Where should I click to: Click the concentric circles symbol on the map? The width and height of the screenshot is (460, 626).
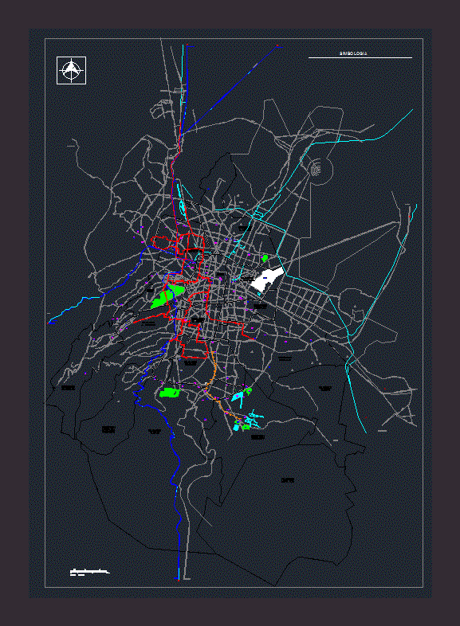[x=319, y=171]
